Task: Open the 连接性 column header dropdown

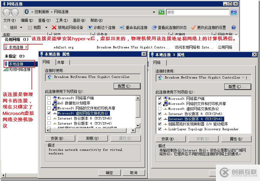Action: (x=214, y=35)
